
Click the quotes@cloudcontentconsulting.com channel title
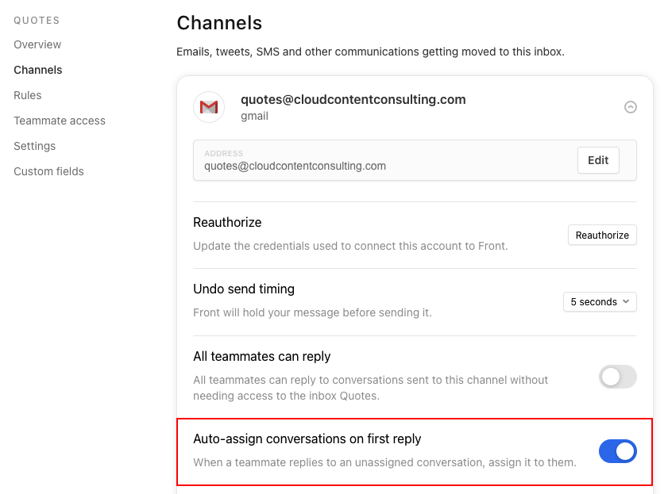pos(353,99)
